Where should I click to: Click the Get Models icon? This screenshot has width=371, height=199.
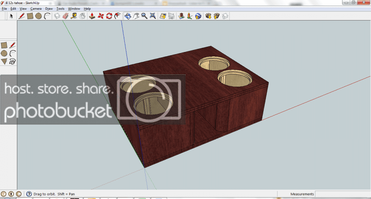[208, 16]
